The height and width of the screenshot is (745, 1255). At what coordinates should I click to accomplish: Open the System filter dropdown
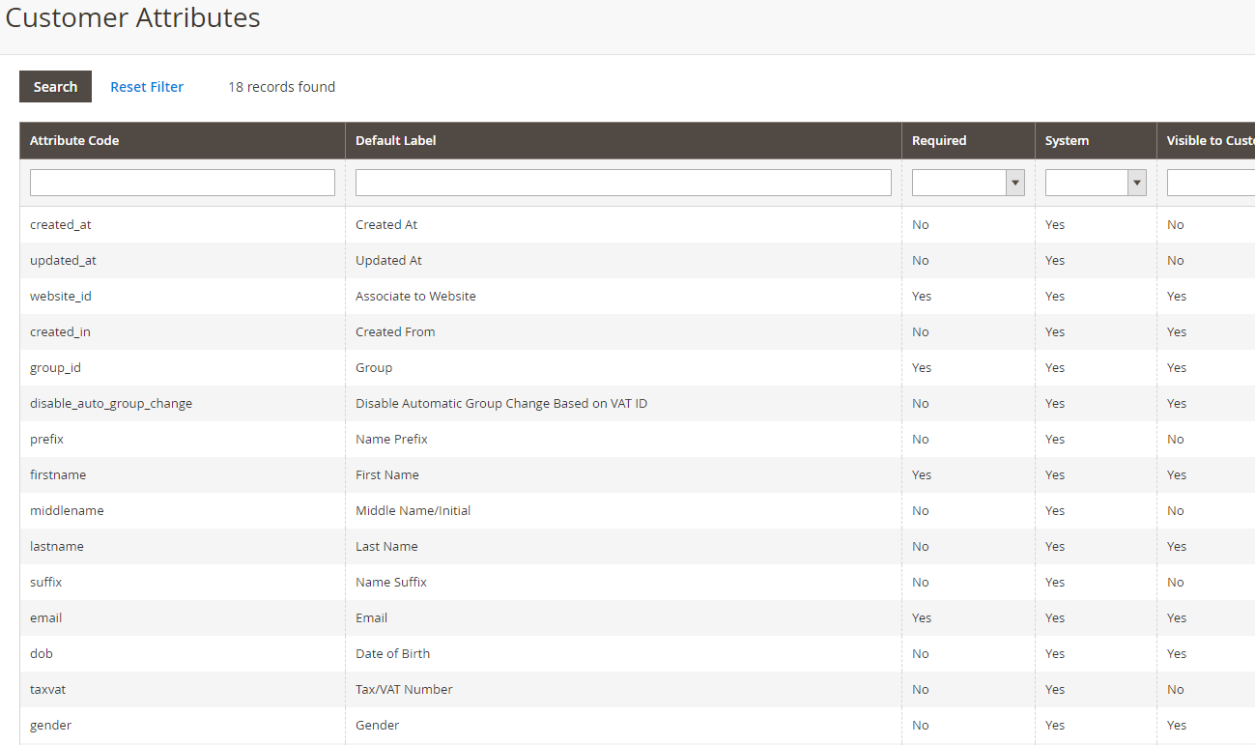click(x=1095, y=183)
